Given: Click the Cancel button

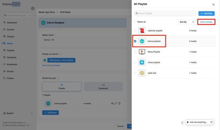Looking at the screenshot, I should [x=120, y=126].
